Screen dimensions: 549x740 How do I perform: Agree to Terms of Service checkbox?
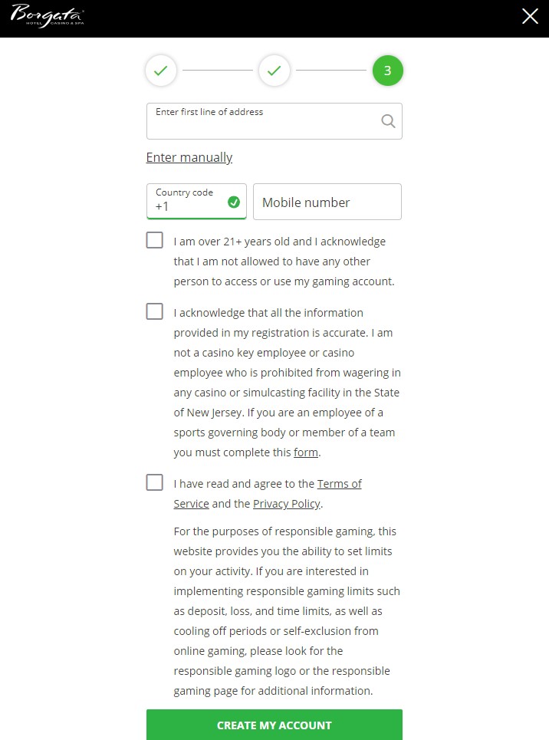click(154, 482)
